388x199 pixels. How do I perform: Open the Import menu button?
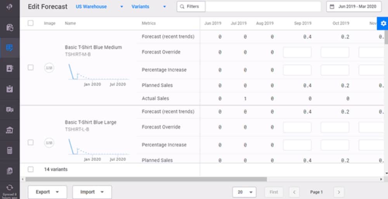92,192
